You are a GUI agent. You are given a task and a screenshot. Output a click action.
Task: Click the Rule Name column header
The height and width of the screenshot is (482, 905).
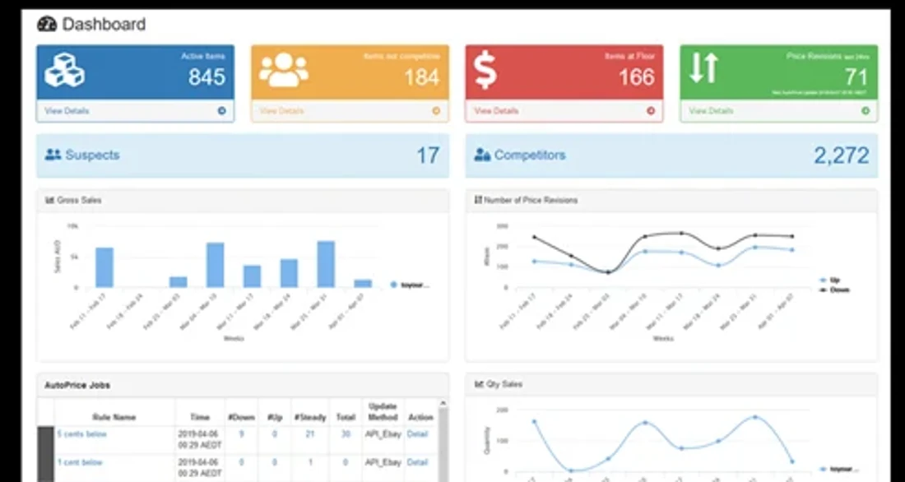click(114, 417)
